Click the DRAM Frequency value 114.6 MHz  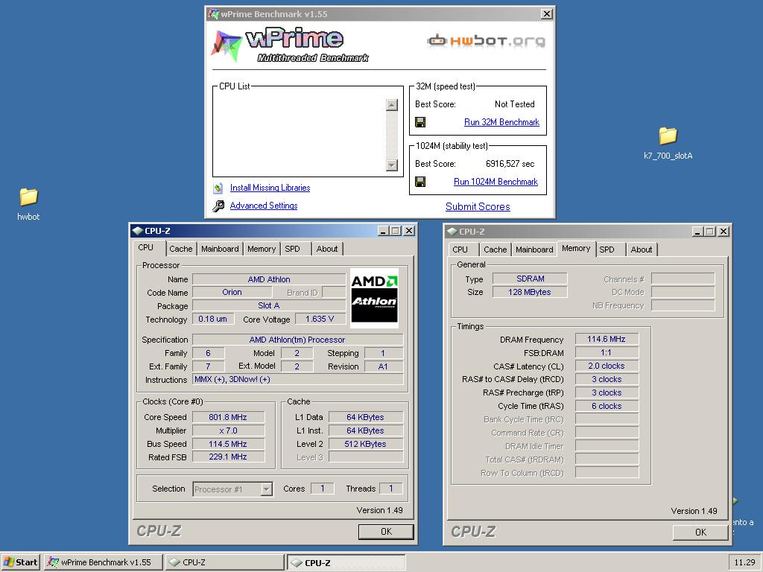tap(607, 339)
